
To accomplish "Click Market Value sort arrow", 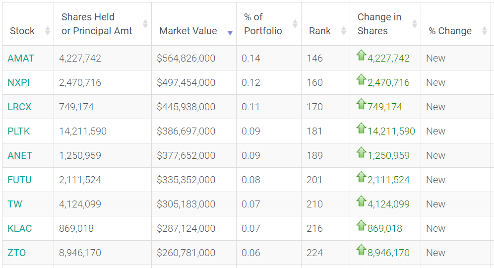I will [x=230, y=33].
